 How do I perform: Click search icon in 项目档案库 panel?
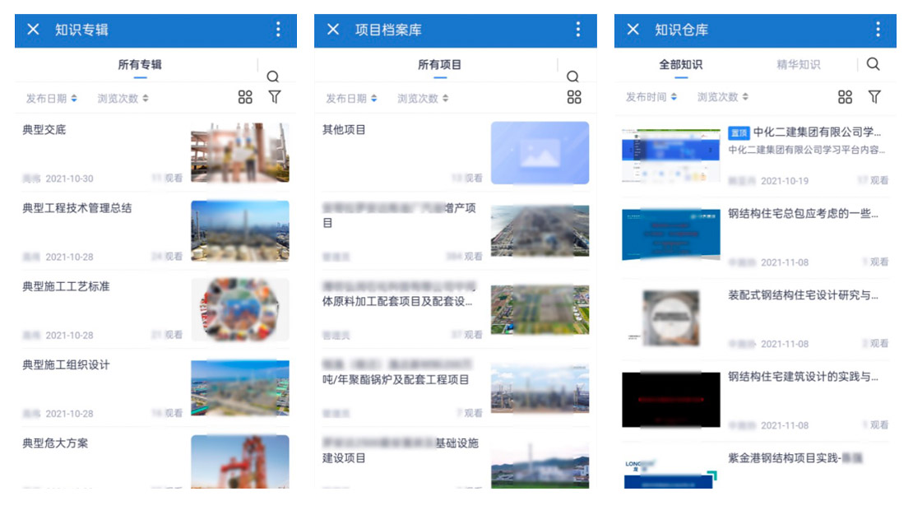[x=573, y=76]
